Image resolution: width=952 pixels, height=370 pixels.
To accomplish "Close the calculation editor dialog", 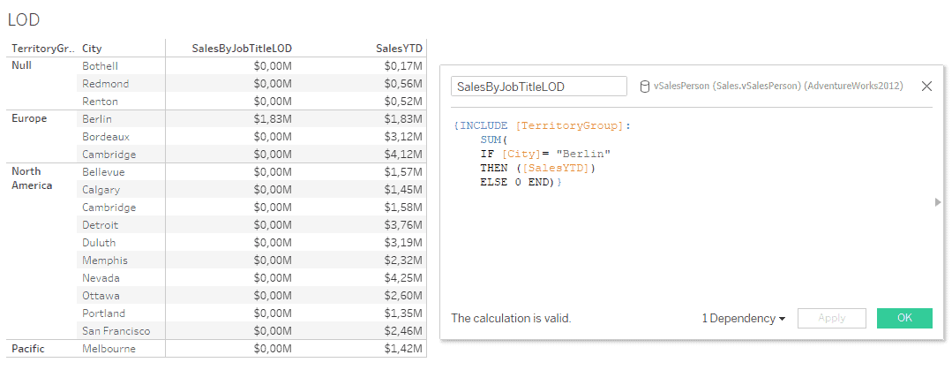I will 926,87.
